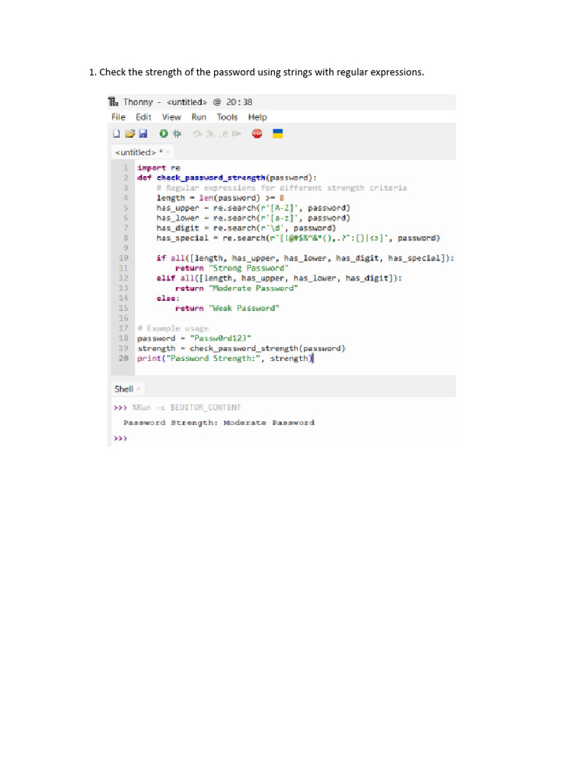Click the Open file folder icon
Screen dimensions: 585x780
(129, 133)
